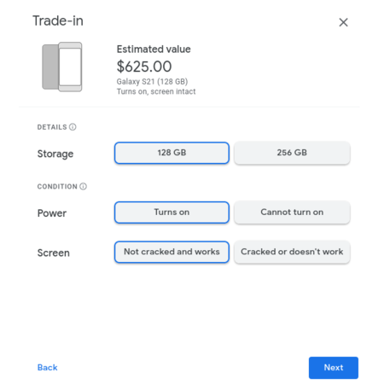Click the phone illustration thumbnail
Screen dimensions: 384x384
tap(62, 67)
